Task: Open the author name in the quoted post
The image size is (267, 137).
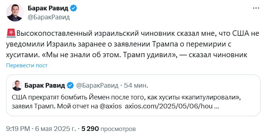Action: (45, 85)
